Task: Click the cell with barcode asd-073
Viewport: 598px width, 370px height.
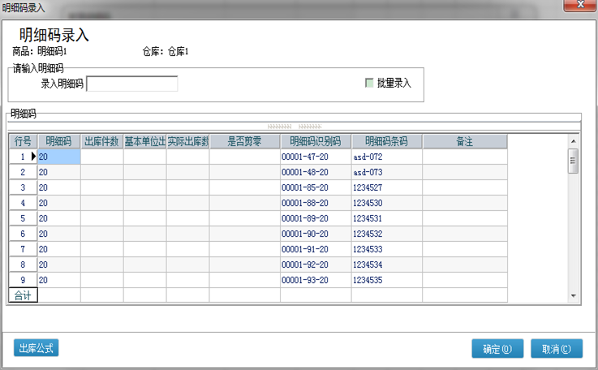Action: point(386,172)
